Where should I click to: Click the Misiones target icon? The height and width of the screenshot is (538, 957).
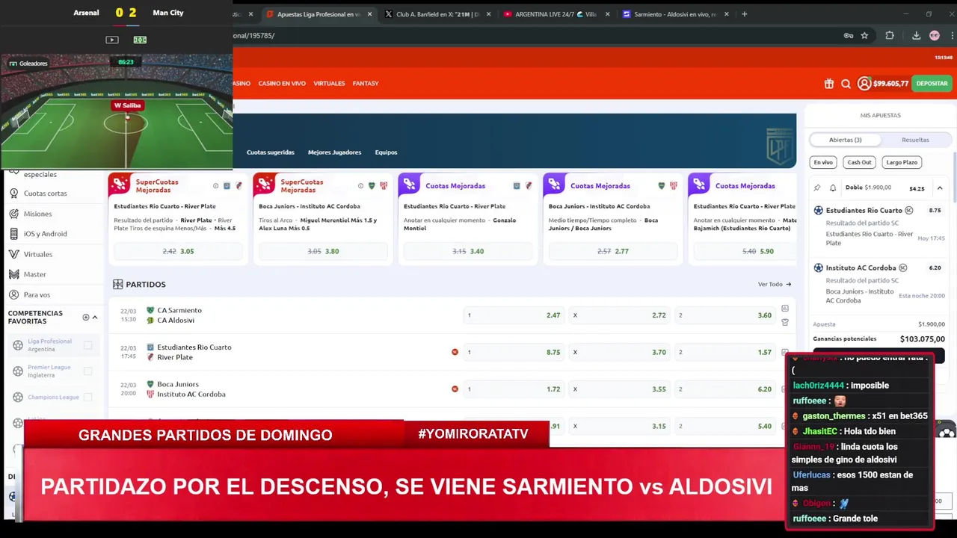[x=14, y=213]
